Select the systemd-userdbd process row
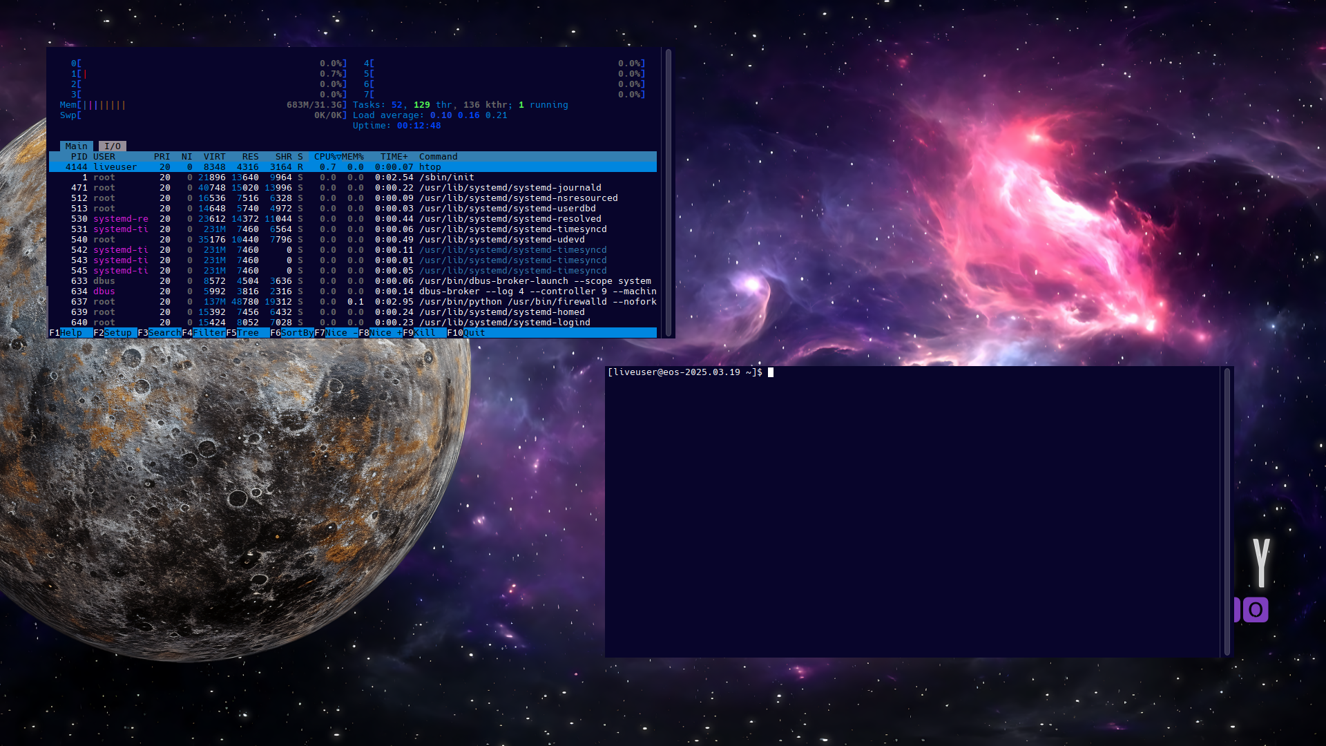 [353, 209]
